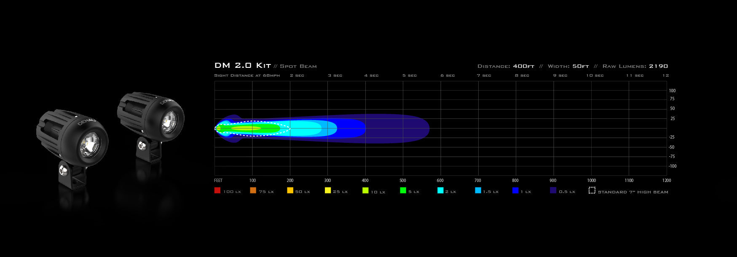Image resolution: width=737 pixels, height=257 pixels.
Task: Choose the cyan 2 lx legend swatch
Action: click(x=440, y=190)
